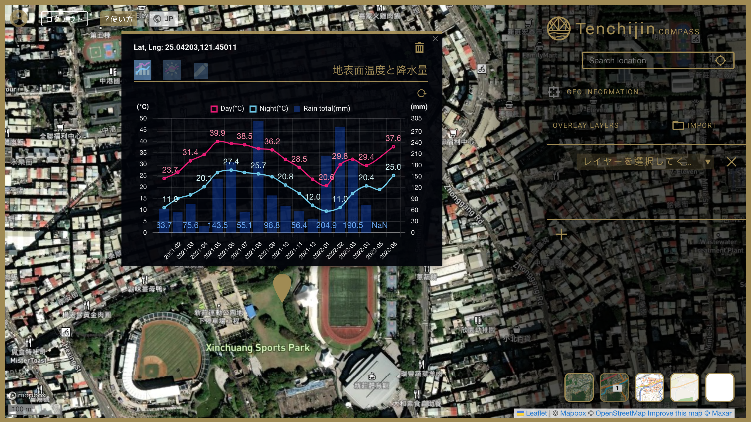Image resolution: width=751 pixels, height=422 pixels.
Task: Locate me with the crosshair icon
Action: point(720,61)
